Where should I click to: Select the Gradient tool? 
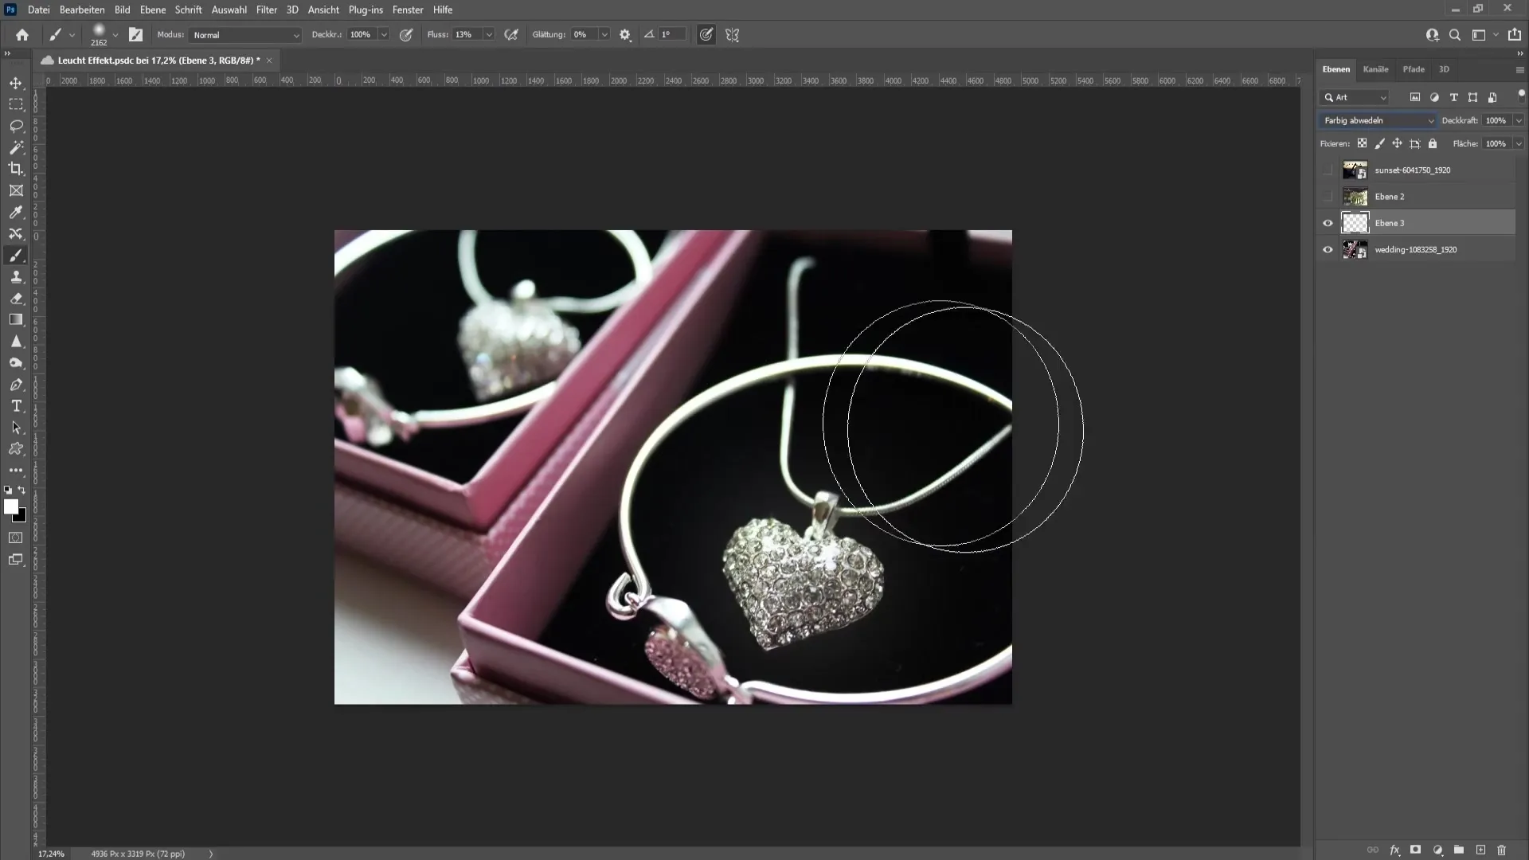click(x=17, y=320)
